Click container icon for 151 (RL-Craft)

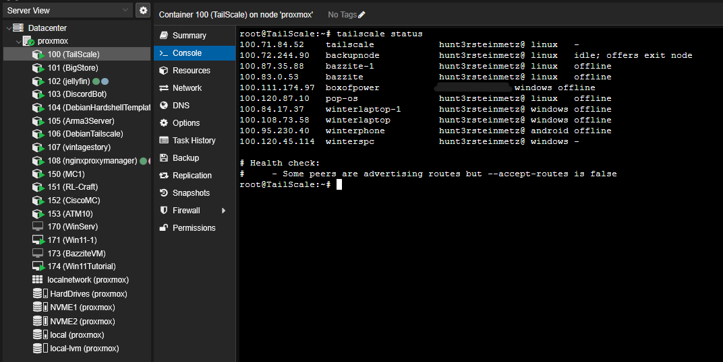coord(38,187)
